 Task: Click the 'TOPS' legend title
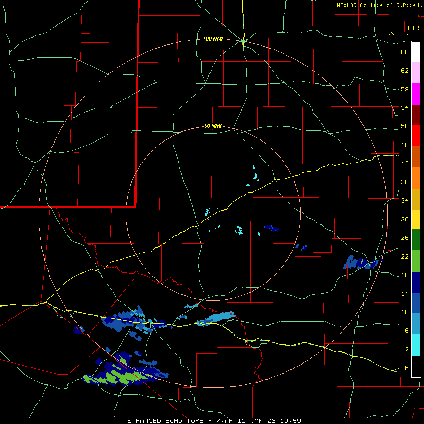coord(414,28)
